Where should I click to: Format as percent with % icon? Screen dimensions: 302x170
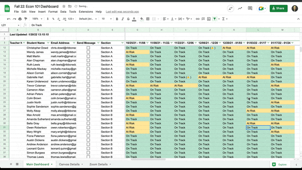[x=53, y=19]
